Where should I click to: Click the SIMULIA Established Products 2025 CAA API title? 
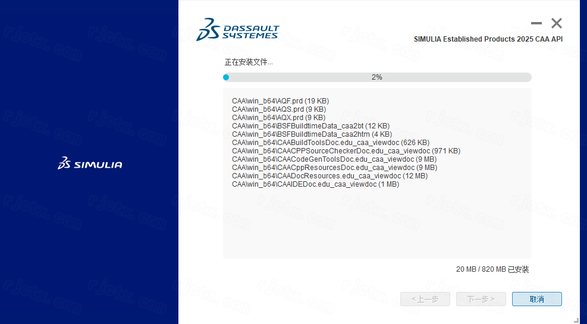tap(488, 39)
